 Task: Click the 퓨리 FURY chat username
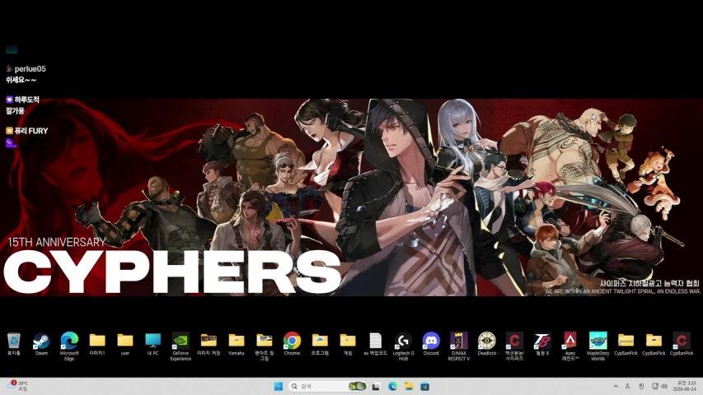pyautogui.click(x=31, y=131)
